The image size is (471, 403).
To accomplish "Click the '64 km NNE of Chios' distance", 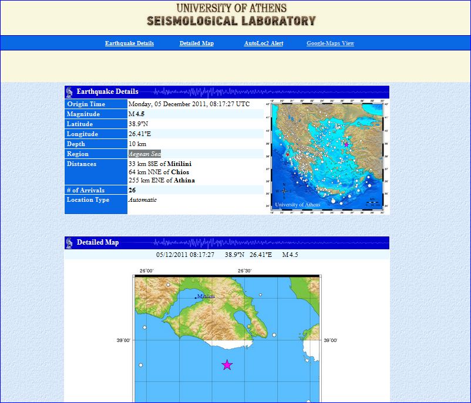I will point(159,172).
